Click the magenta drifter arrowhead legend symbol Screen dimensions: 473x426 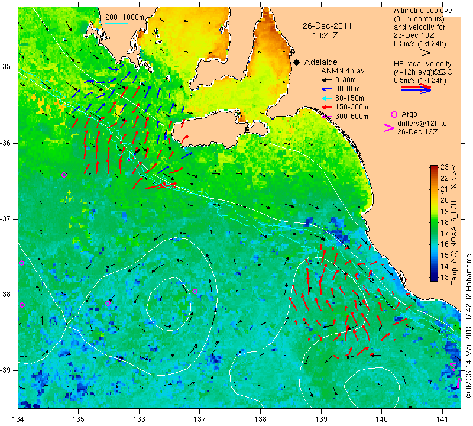(388, 128)
